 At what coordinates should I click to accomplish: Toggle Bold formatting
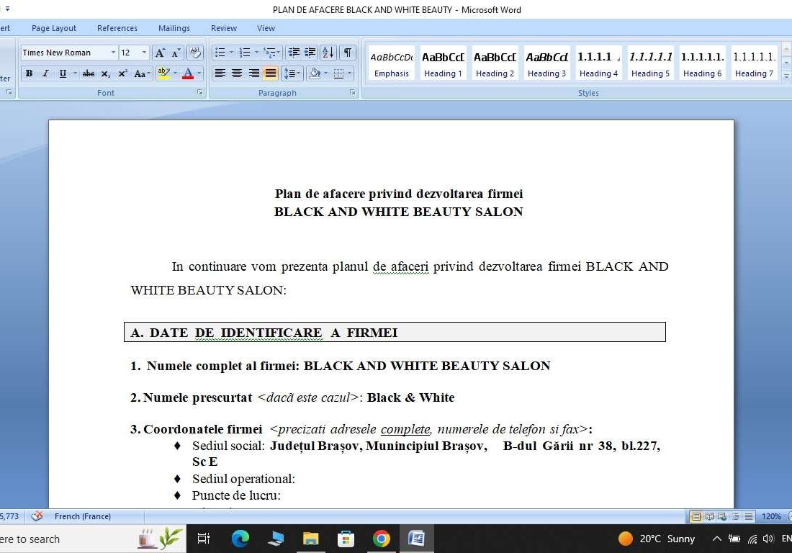click(29, 73)
